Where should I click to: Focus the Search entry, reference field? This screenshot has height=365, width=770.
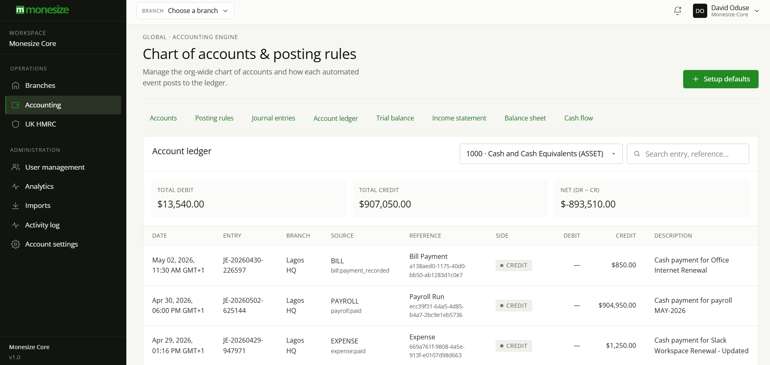[688, 154]
